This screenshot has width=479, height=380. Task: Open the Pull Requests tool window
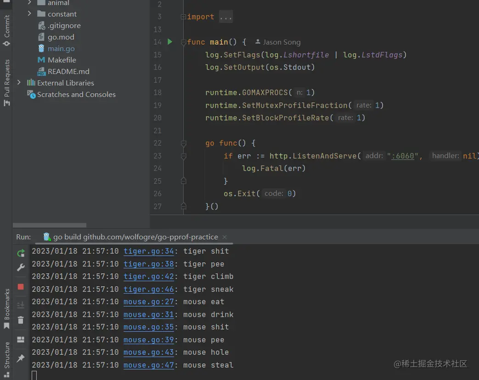coord(6,83)
